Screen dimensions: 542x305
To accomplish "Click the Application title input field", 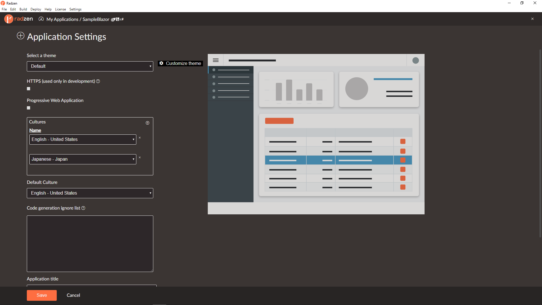I will [x=92, y=286].
